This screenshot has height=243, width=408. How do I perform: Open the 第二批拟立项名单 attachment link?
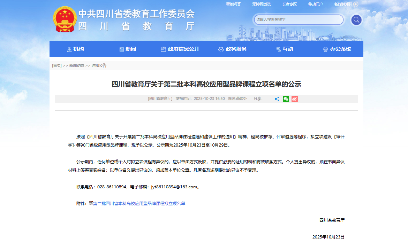click(139, 203)
